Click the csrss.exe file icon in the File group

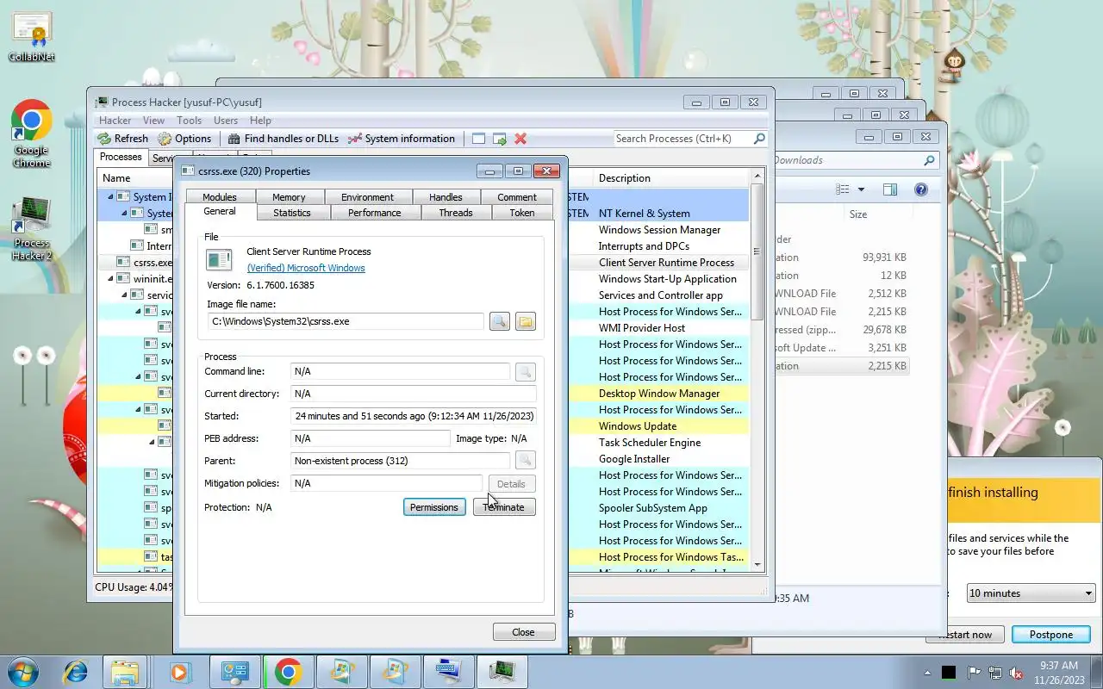pos(220,259)
